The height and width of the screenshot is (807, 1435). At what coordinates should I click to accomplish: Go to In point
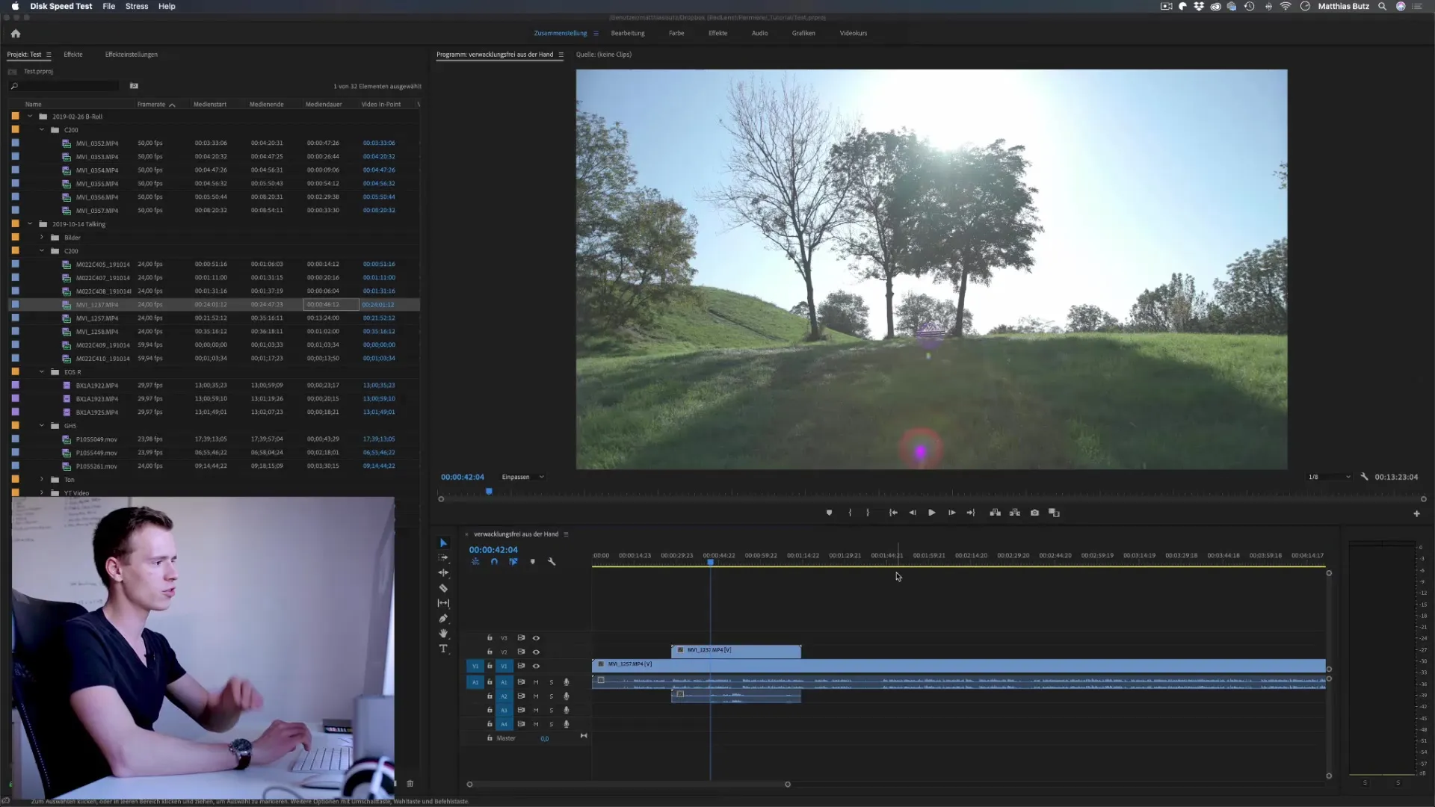click(893, 513)
